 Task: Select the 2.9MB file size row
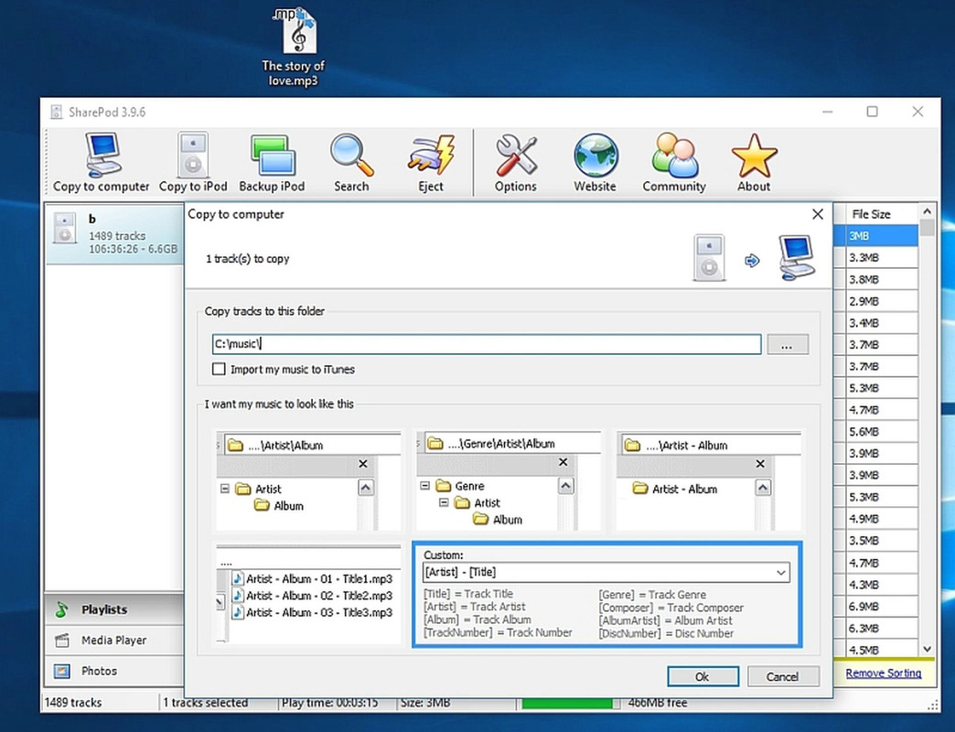[x=882, y=301]
